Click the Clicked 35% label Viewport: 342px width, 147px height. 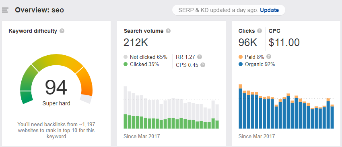144,64
